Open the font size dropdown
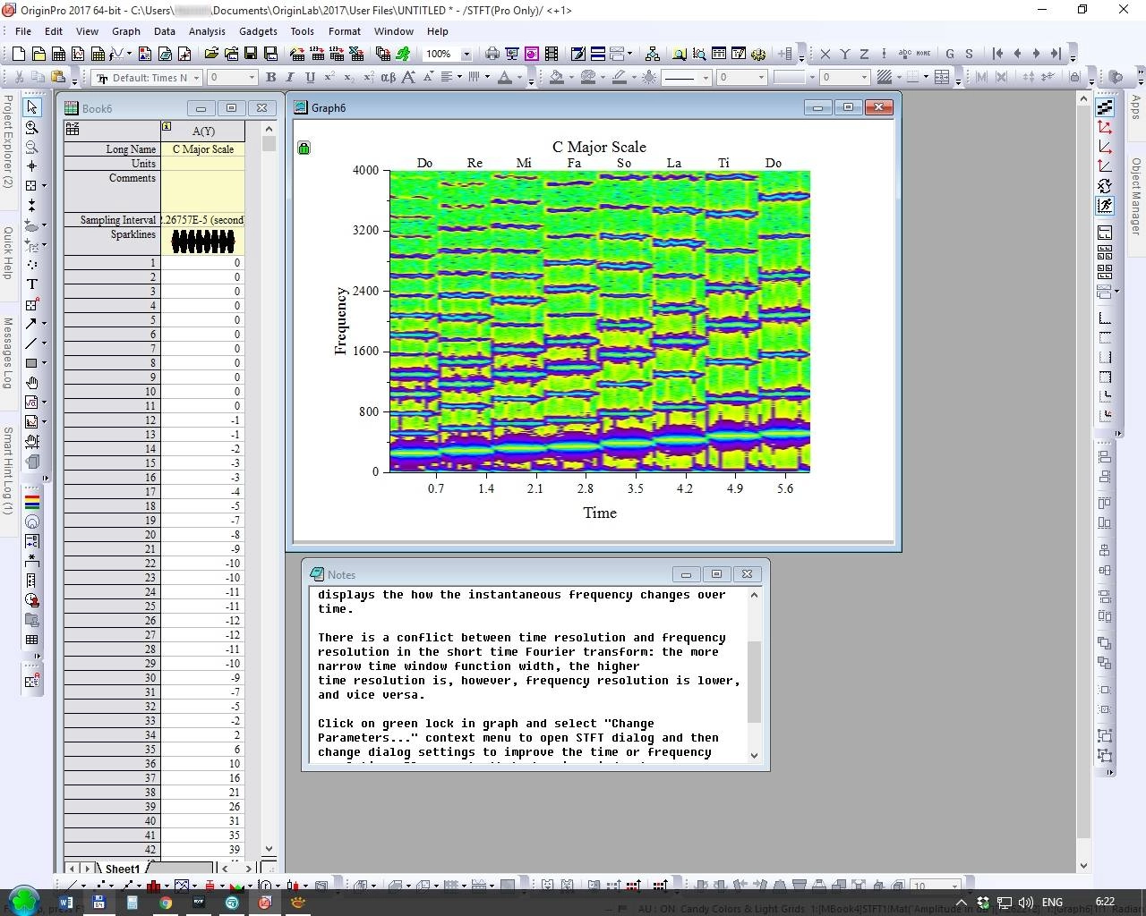 (x=252, y=78)
